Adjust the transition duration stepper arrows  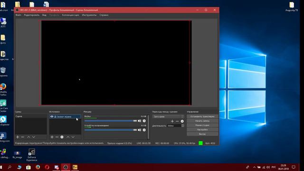[182, 125]
